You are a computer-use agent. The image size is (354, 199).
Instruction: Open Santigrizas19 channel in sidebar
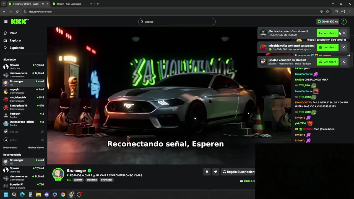coord(24,107)
